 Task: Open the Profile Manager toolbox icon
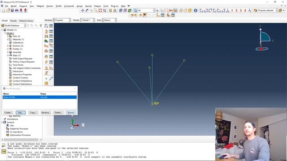click(x=51, y=51)
